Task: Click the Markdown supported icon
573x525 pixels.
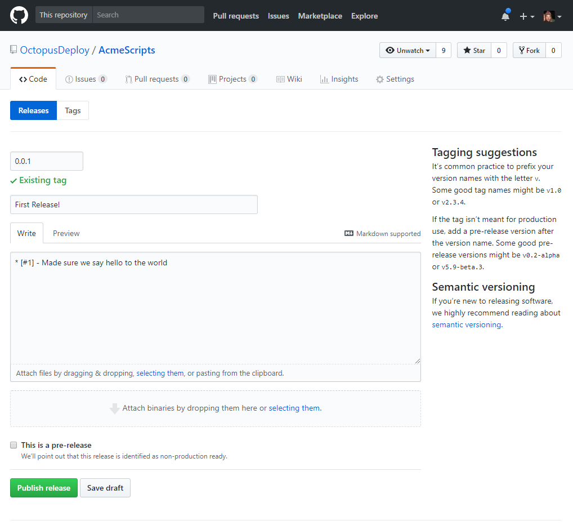Action: point(349,233)
